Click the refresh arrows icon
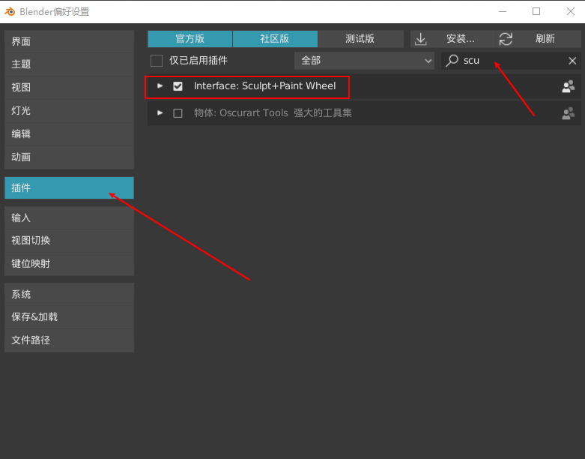The height and width of the screenshot is (459, 585). tap(506, 39)
